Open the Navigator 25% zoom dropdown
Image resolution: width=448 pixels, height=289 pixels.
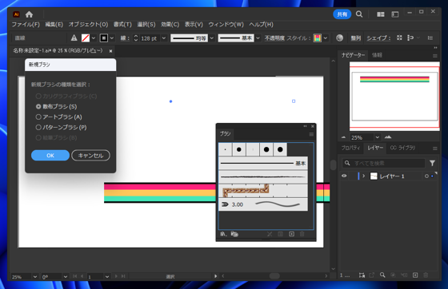point(377,137)
